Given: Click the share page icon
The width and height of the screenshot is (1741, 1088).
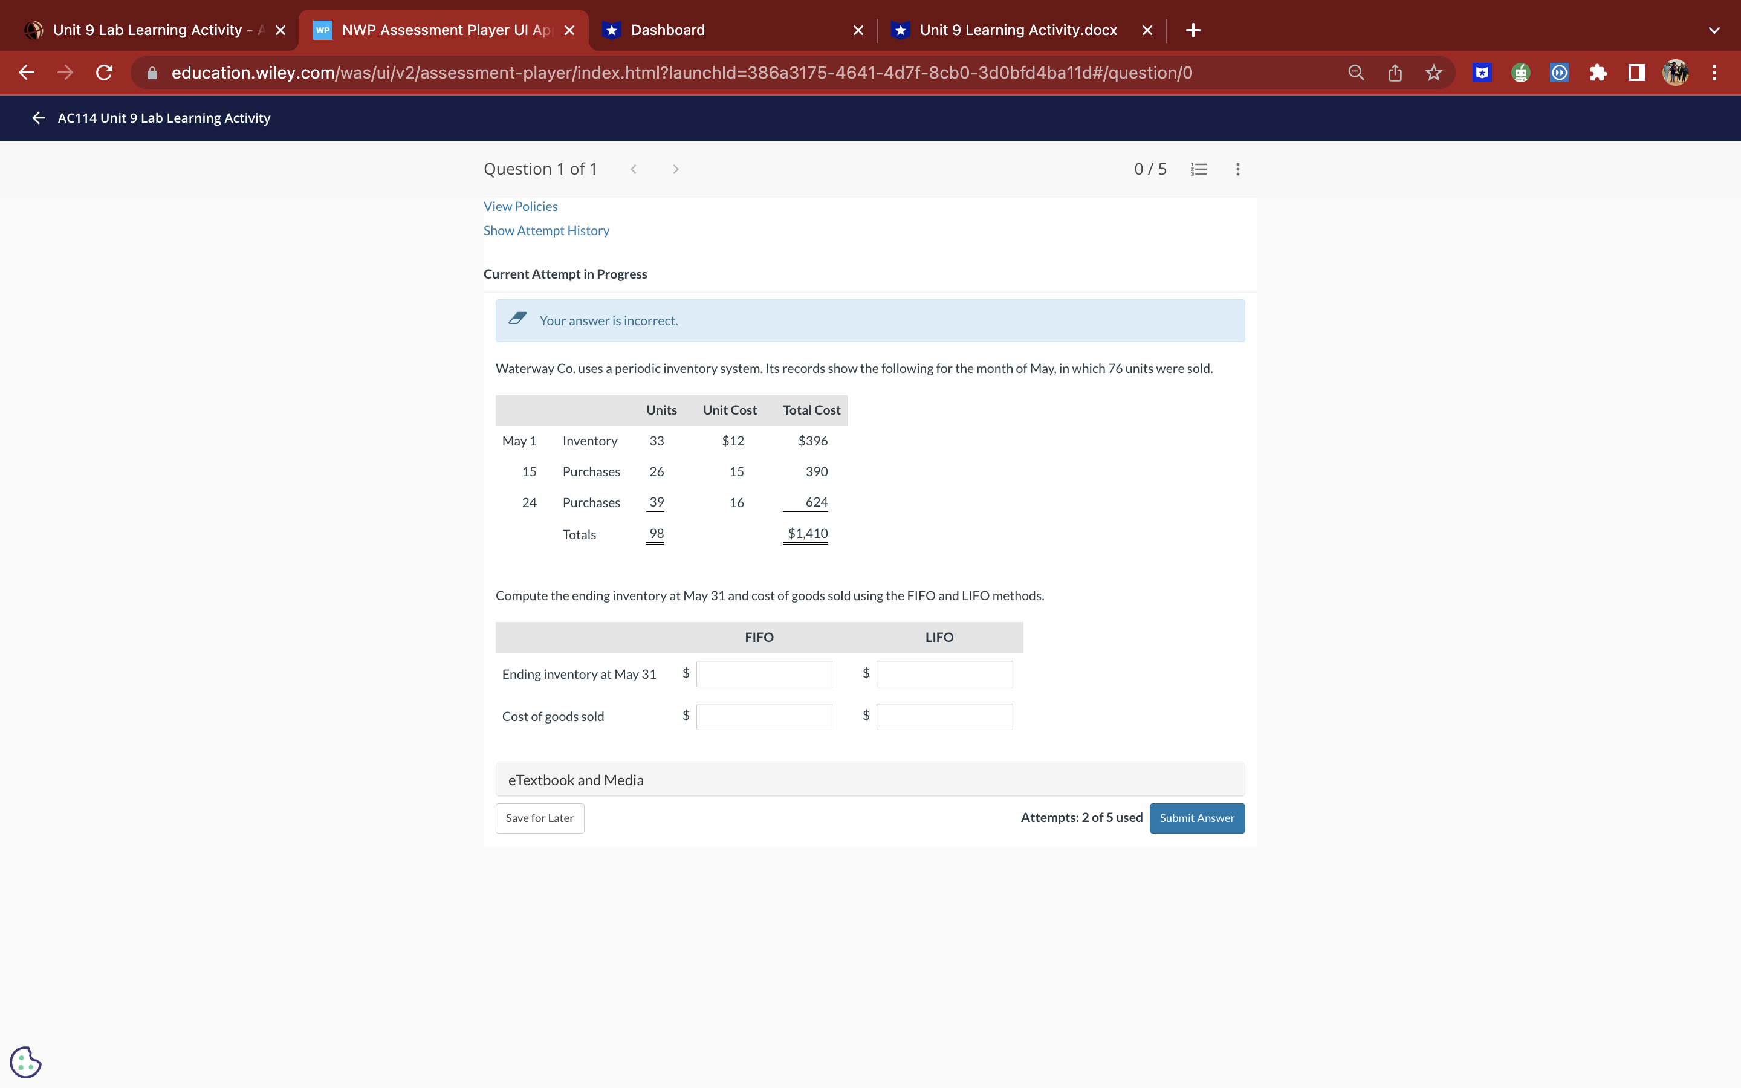Looking at the screenshot, I should pos(1394,73).
